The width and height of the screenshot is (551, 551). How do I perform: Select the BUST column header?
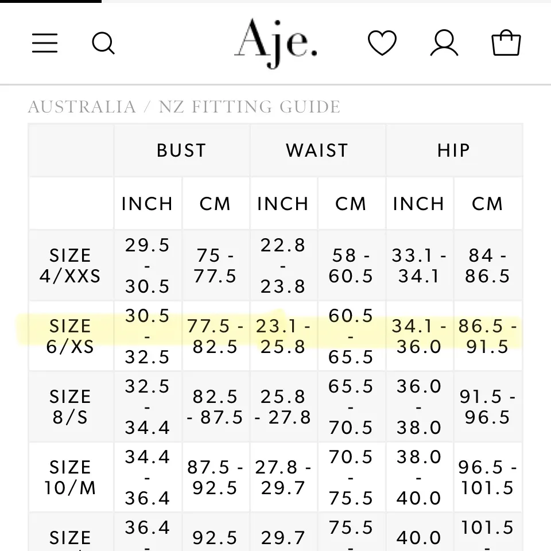pos(181,150)
